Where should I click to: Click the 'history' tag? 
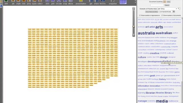(x=162, y=79)
